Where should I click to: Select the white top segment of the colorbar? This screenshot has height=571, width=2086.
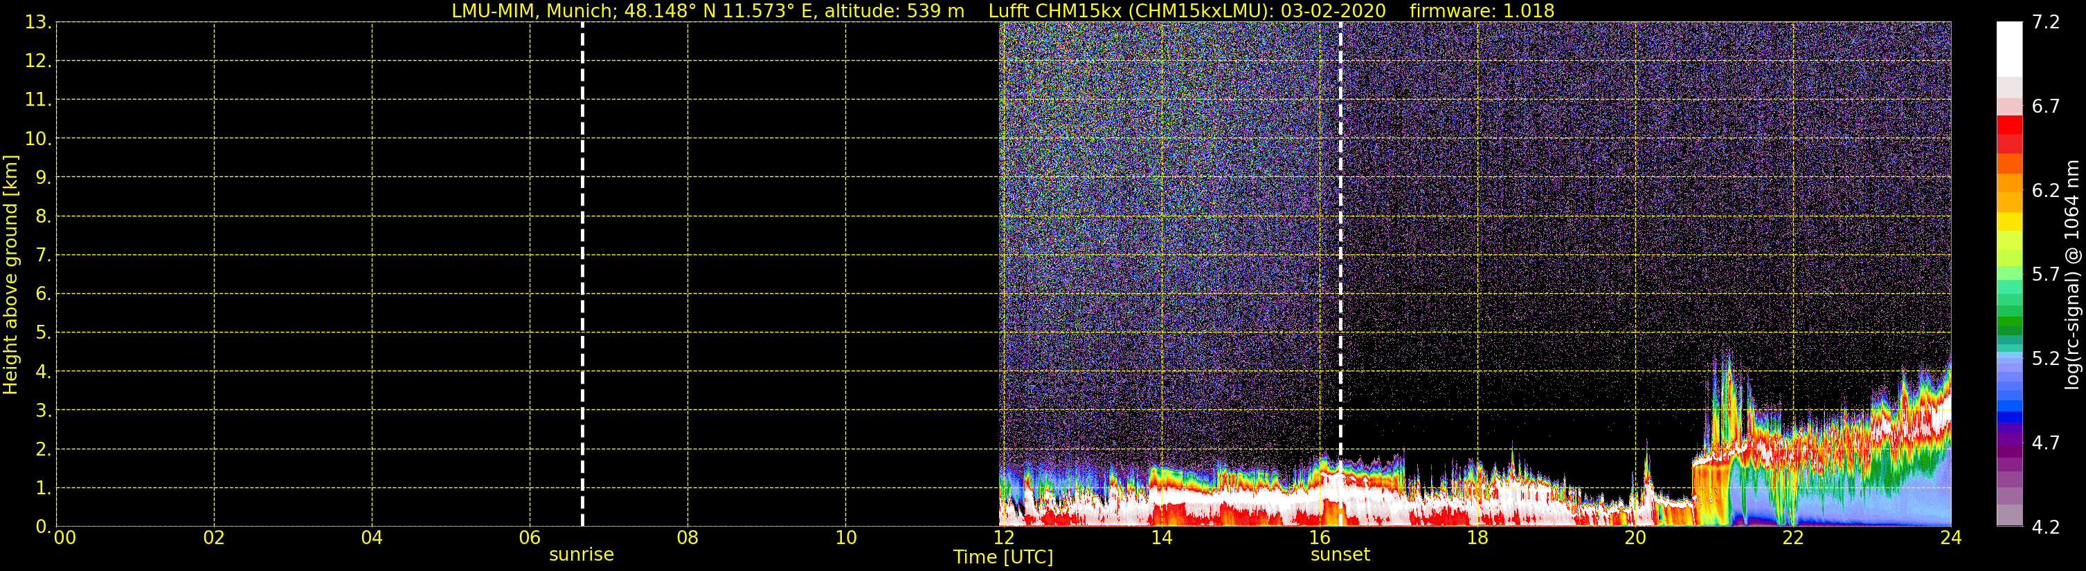tap(2009, 49)
